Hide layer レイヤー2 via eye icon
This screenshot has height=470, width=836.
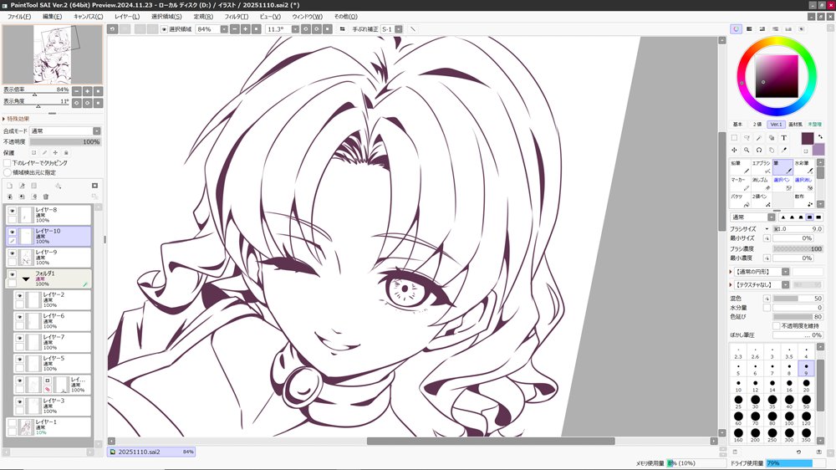pyautogui.click(x=20, y=295)
